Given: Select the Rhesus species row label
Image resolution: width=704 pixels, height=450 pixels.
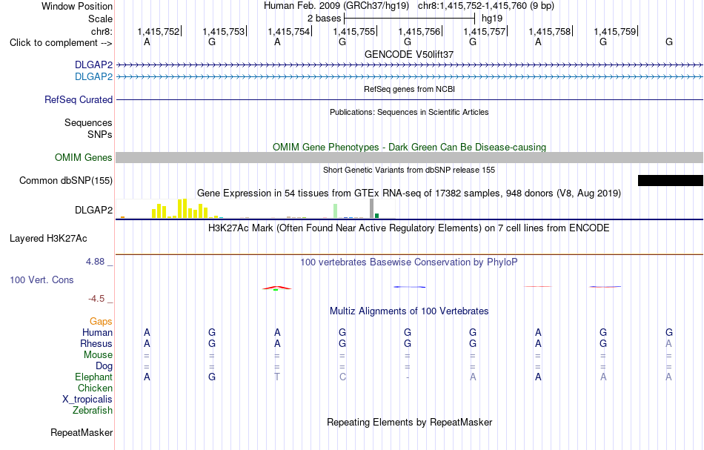Looking at the screenshot, I should click(x=96, y=344).
